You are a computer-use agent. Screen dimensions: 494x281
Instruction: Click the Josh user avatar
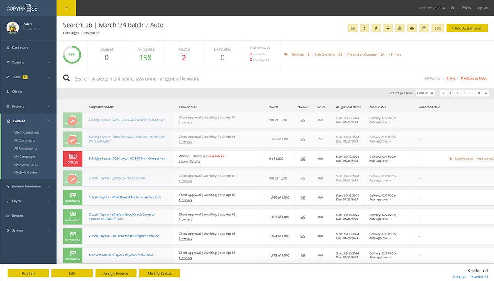pyautogui.click(x=13, y=28)
